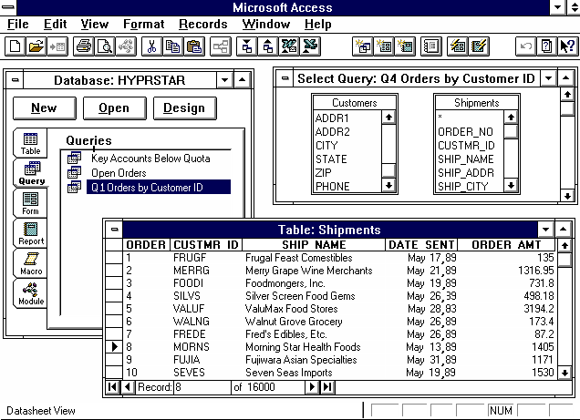Click the Paste clipboard icon

194,46
